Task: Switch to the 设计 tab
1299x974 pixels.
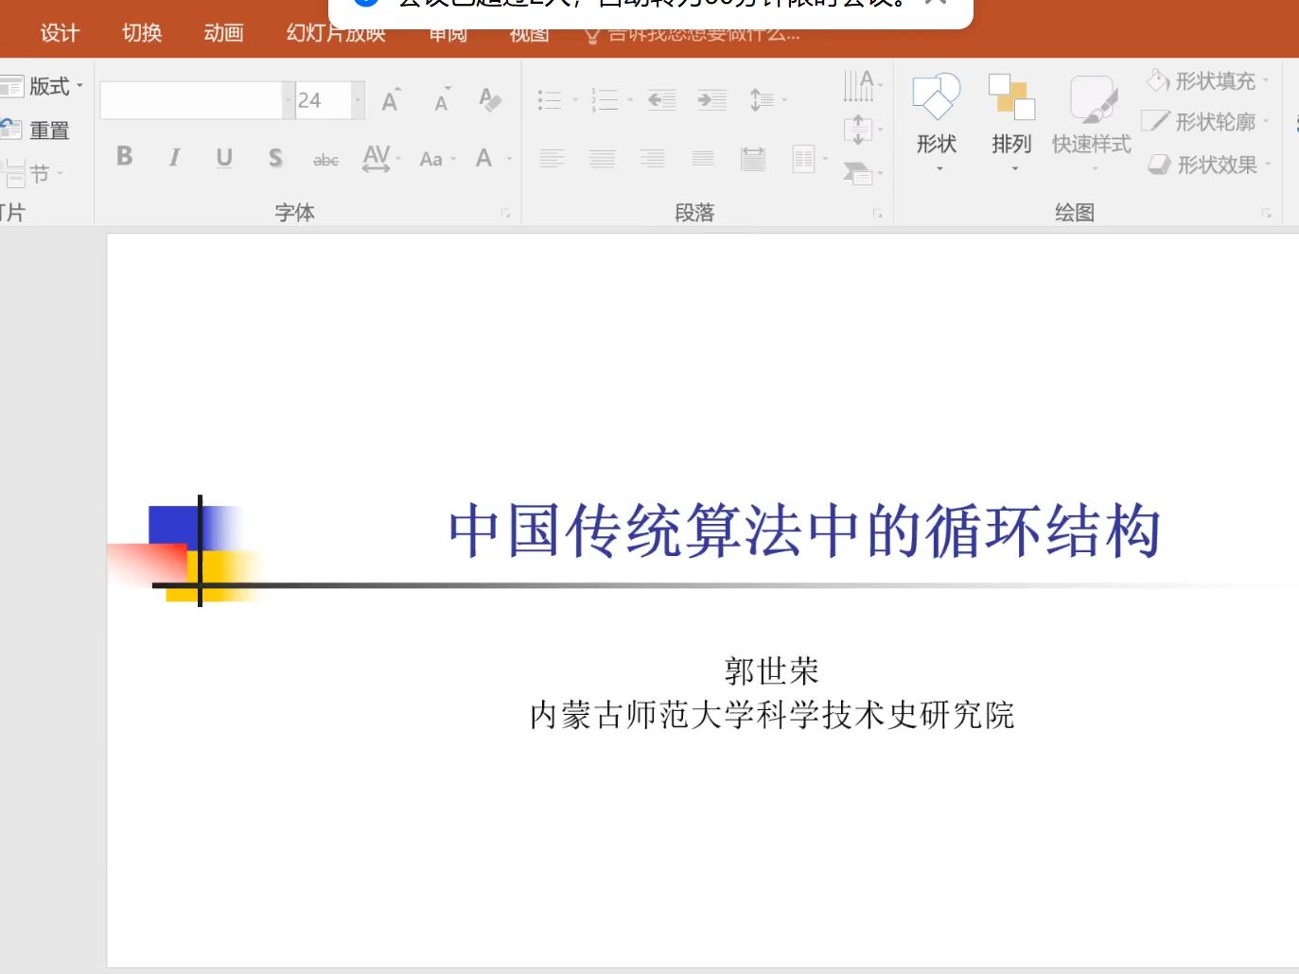Action: coord(60,33)
